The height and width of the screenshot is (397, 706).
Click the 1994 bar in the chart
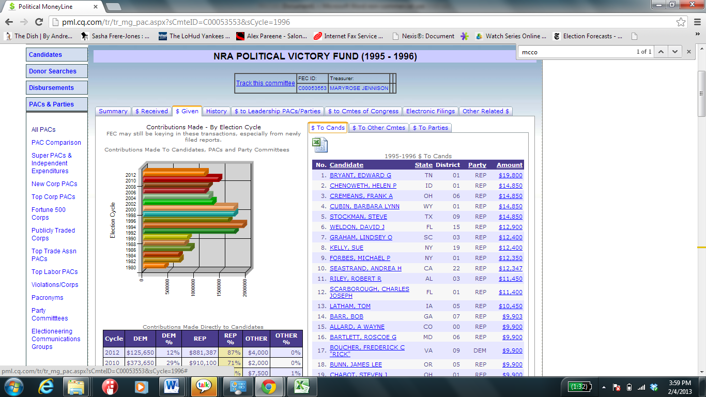click(x=194, y=224)
